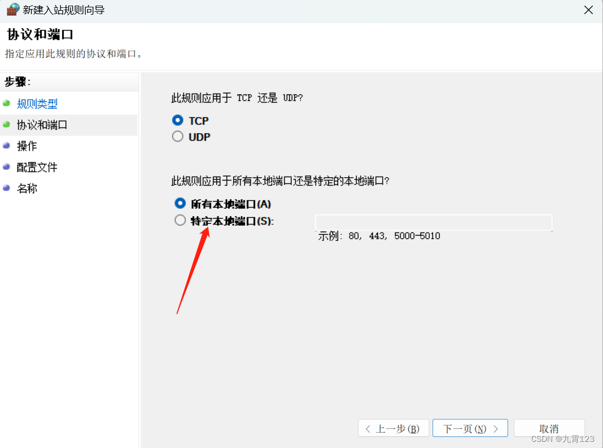
Task: Choose 所有本地端口(A) option
Action: tap(180, 203)
